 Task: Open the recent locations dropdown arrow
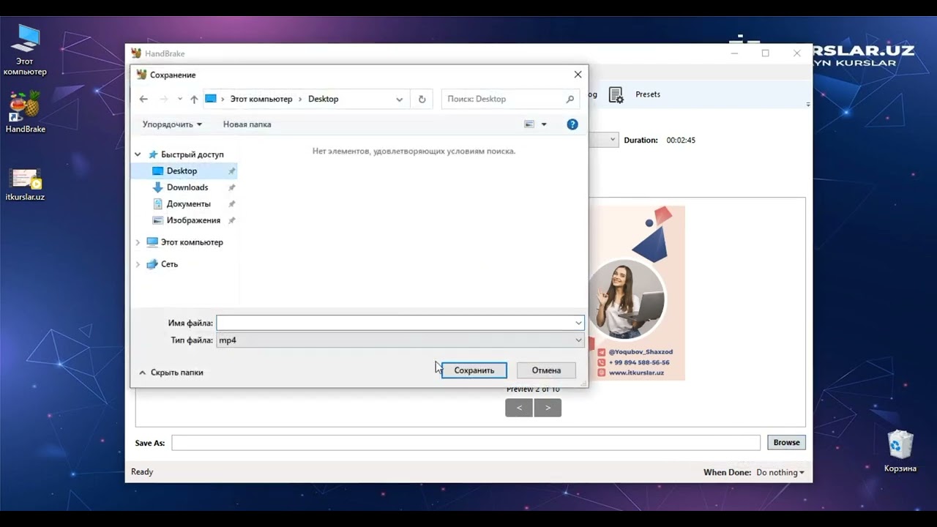click(179, 99)
